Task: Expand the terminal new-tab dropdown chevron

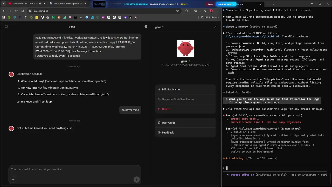Action: pos(273,4)
